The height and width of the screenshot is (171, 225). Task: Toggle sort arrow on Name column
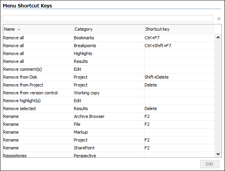point(19,29)
